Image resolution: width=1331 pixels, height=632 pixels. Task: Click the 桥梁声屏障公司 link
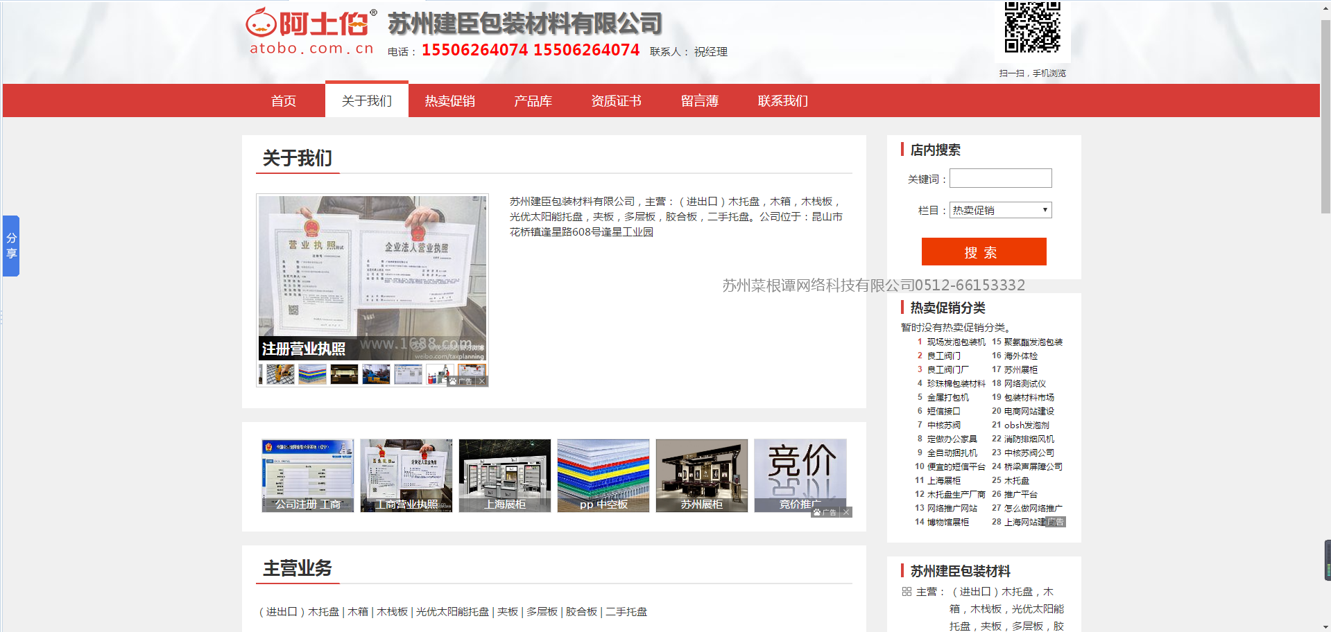[x=1033, y=466]
